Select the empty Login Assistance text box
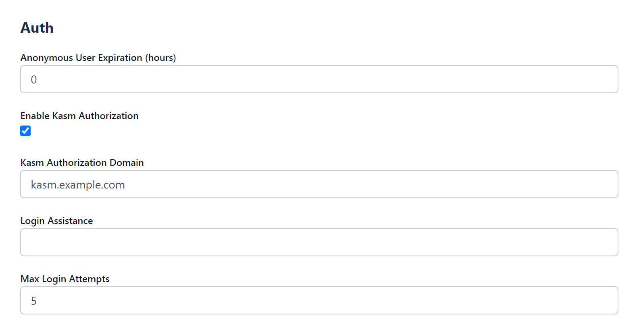 pos(319,243)
